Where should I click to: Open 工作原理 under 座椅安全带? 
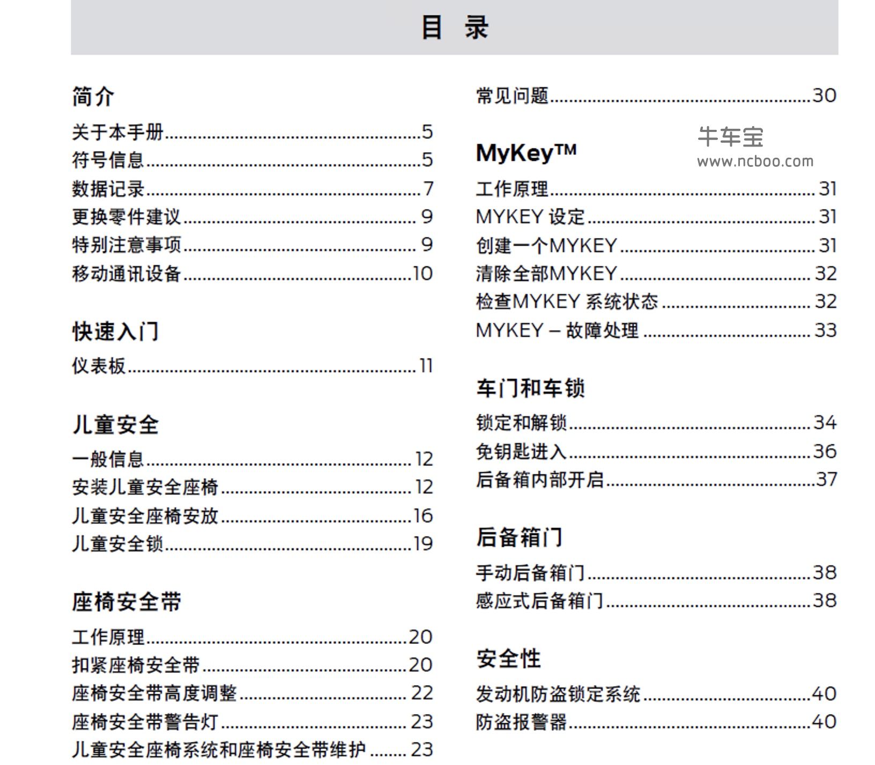click(252, 637)
